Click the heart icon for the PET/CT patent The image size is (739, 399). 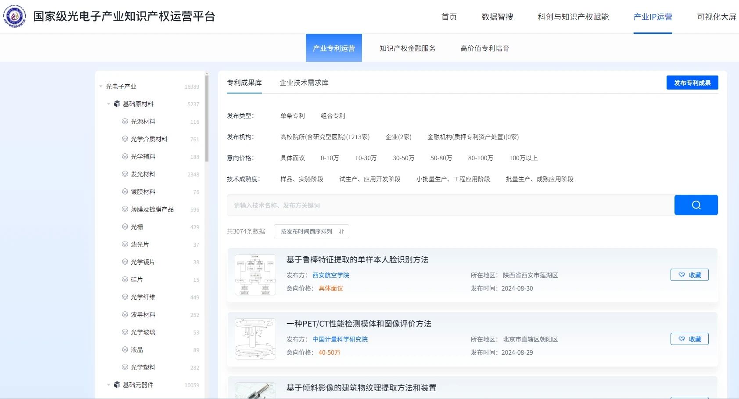coord(682,339)
